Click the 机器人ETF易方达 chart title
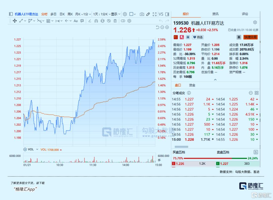The image size is (273, 200). [27, 14]
